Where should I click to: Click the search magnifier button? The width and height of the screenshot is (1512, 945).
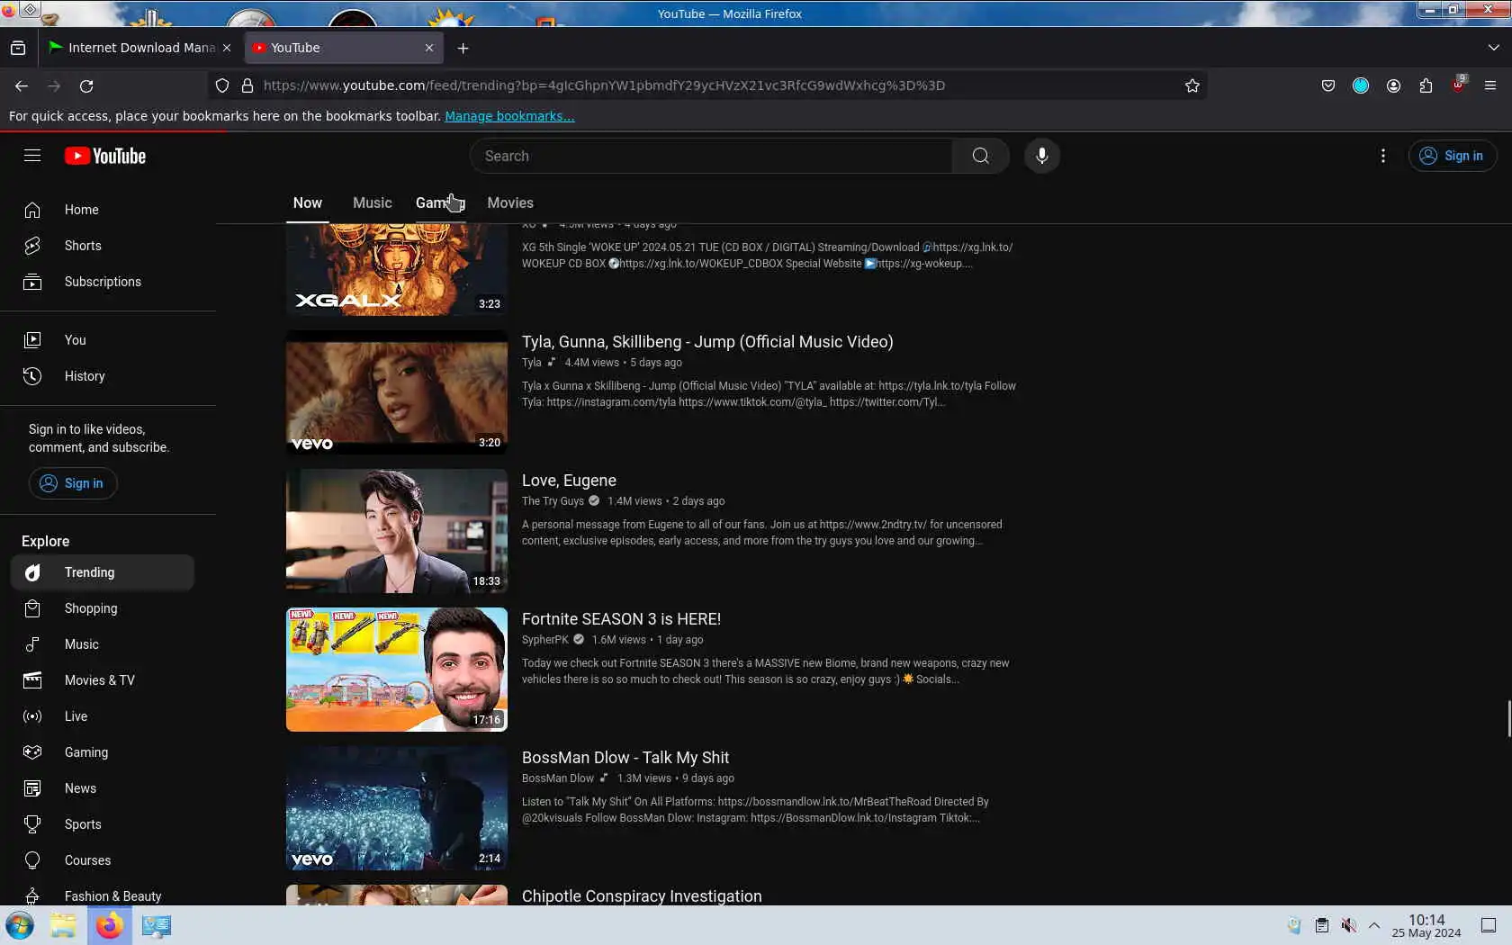point(980,156)
